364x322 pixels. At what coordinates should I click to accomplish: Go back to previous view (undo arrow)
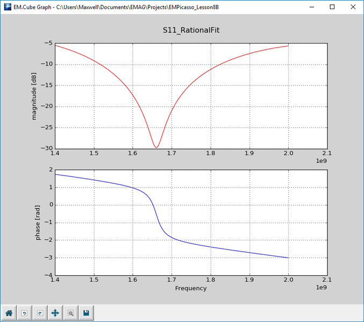coord(24,313)
